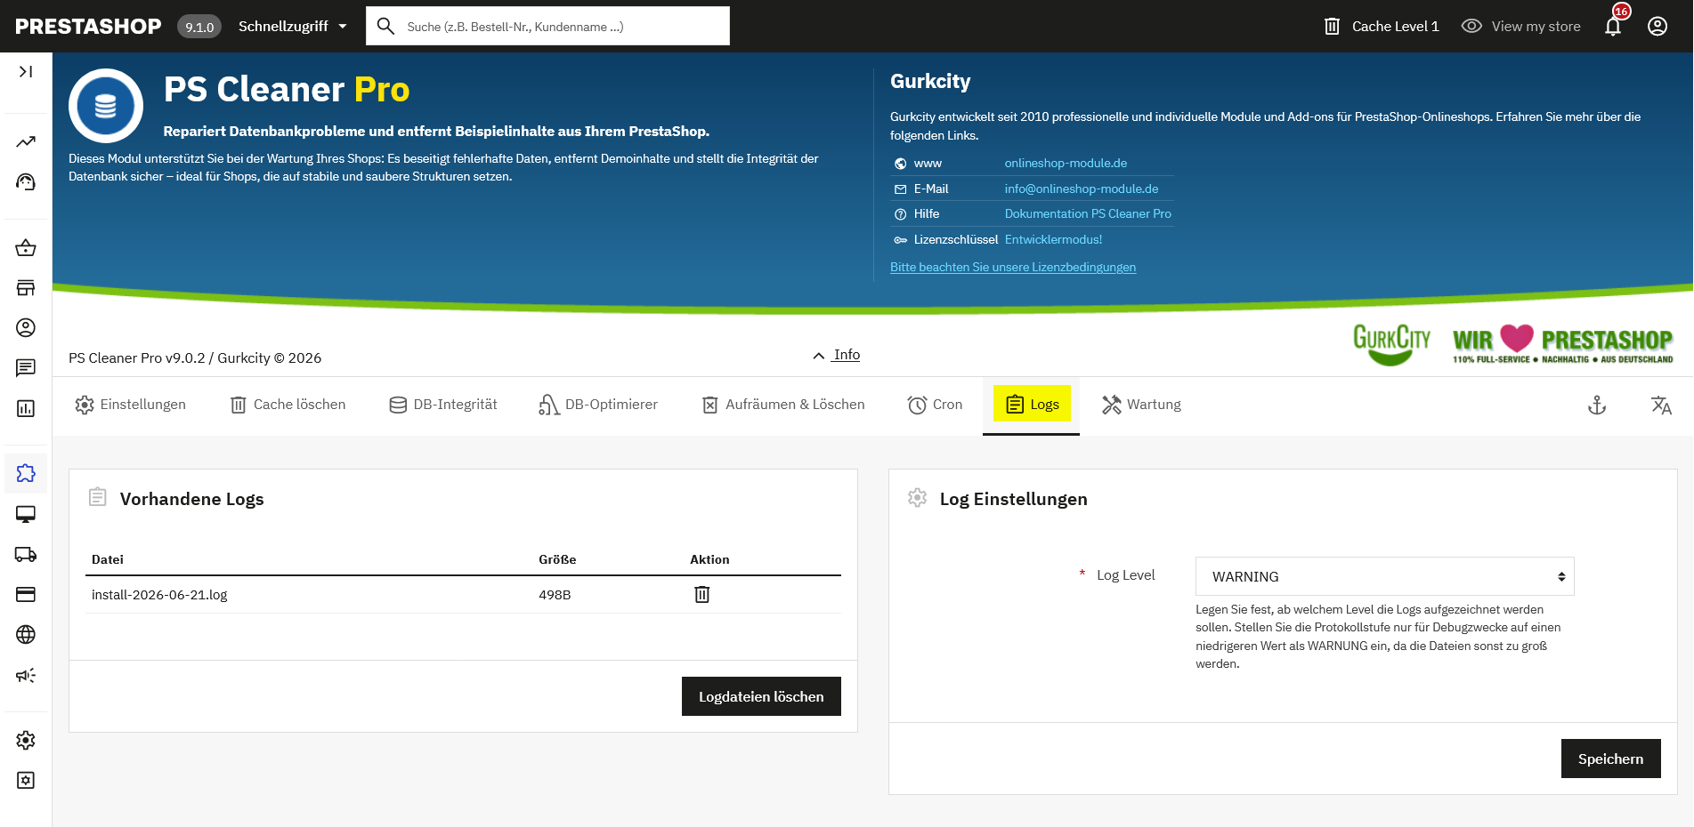Open the advanced parameters sidebar icon
Screen dimensions: 1694x827
pos(26,780)
